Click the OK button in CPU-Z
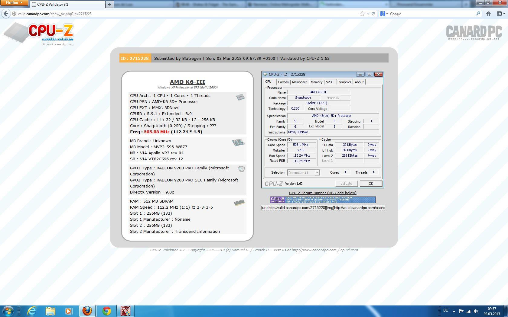 click(371, 184)
